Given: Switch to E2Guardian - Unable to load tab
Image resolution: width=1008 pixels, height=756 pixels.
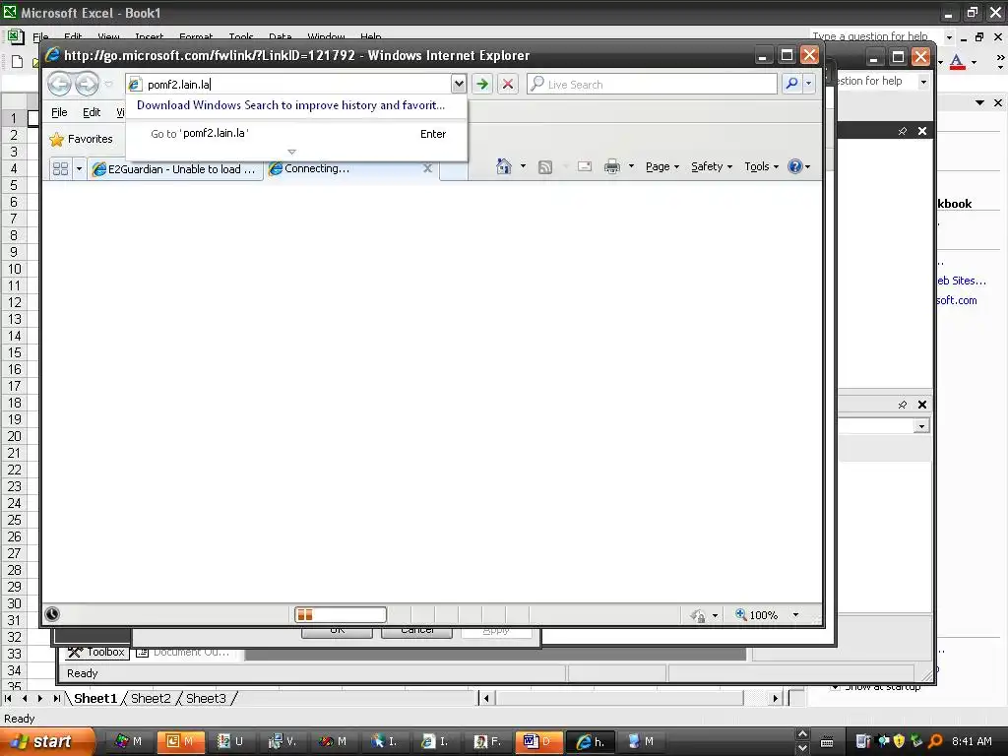Looking at the screenshot, I should pos(175,169).
